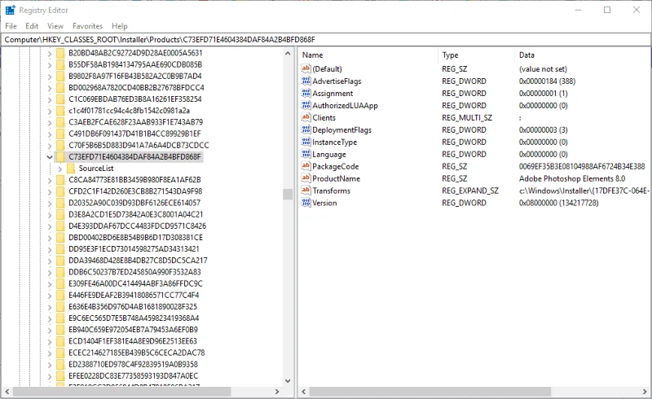Click the AdvertiseFlags DWORD value icon
The height and width of the screenshot is (399, 652).
click(306, 81)
